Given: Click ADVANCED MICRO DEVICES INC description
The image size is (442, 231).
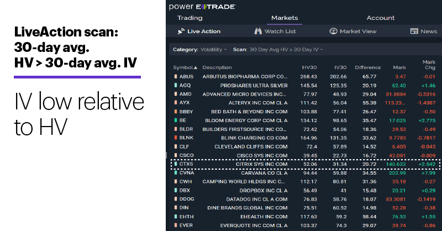Looking at the screenshot, I should (x=244, y=94).
